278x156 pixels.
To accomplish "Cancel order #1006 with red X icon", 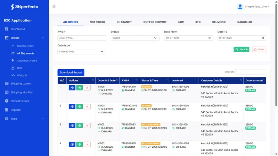I will 87,88.
